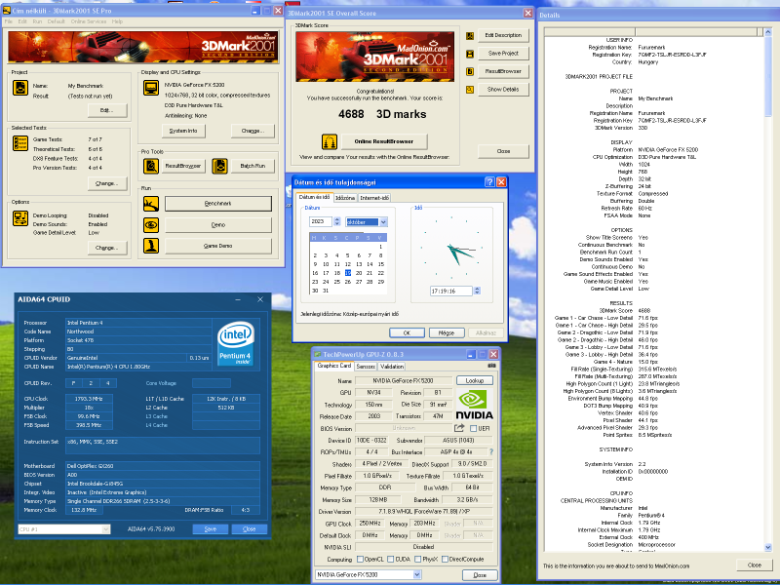
Task: Open the Edit menu in 3DMark
Action: 22,21
